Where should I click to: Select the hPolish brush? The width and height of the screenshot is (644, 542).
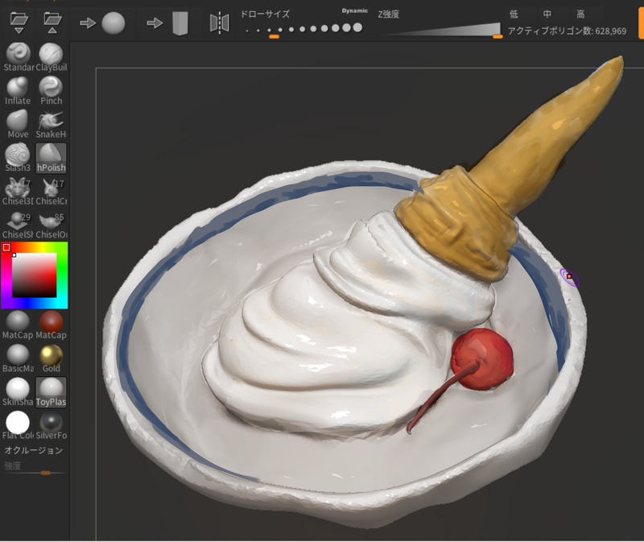(x=51, y=158)
